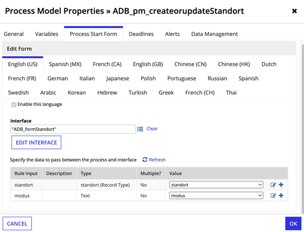Open the Data Management tab
This screenshot has width=304, height=232.
[x=214, y=34]
